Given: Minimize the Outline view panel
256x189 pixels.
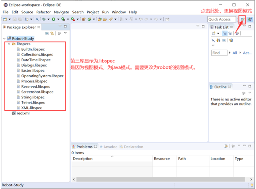Looking at the screenshot, I should [244, 86].
